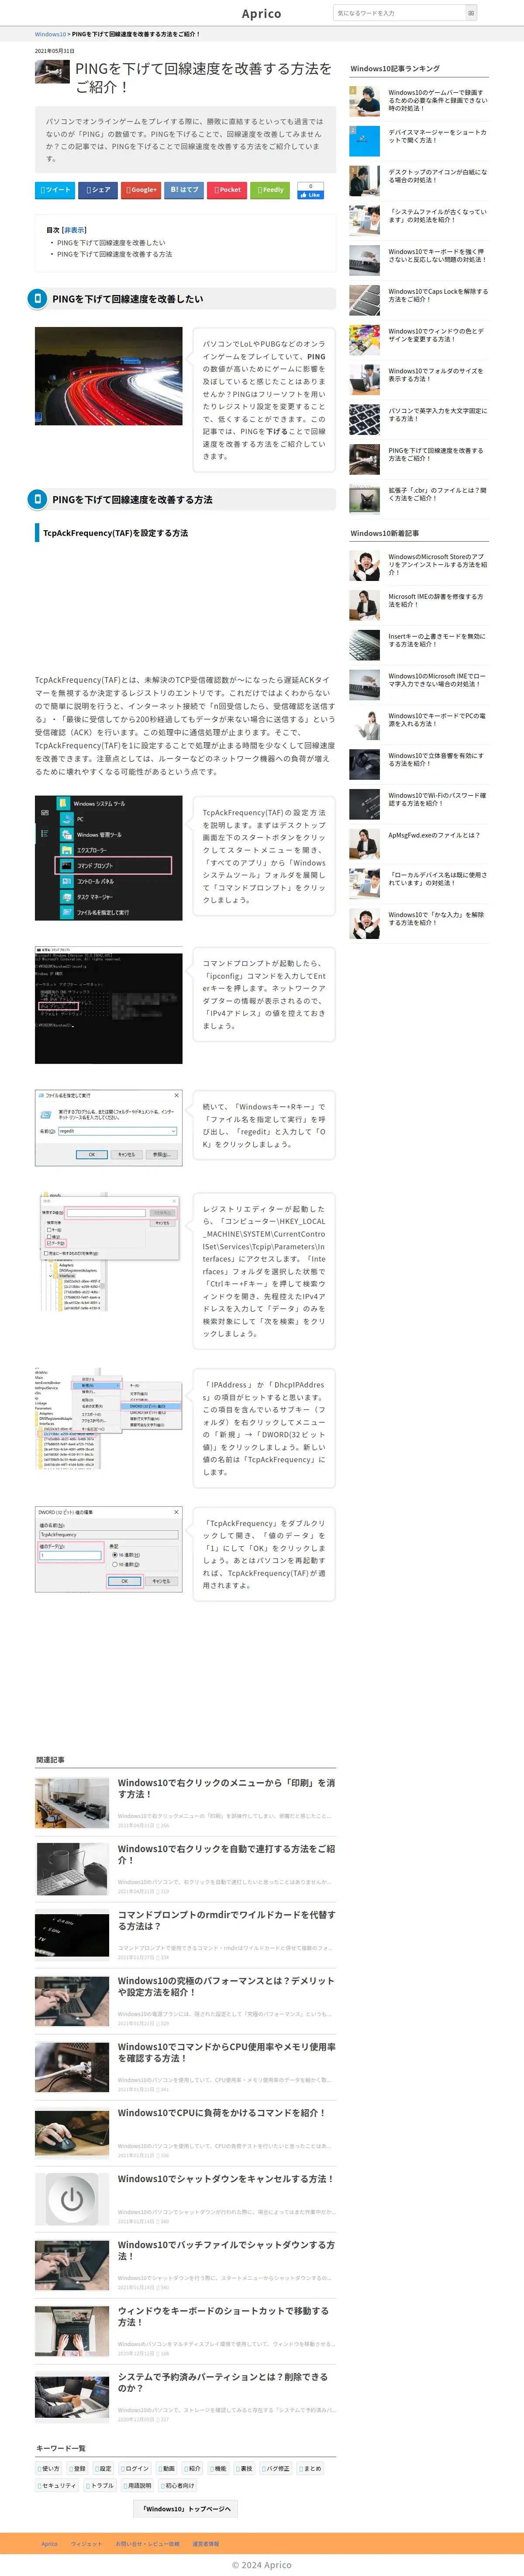Click the Facebook Like button
Viewport: 524px width, 2576px height.
(310, 194)
